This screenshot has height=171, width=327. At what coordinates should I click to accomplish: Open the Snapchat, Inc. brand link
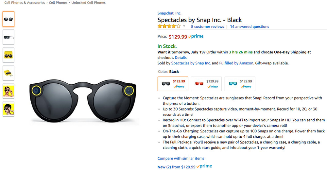169,13
